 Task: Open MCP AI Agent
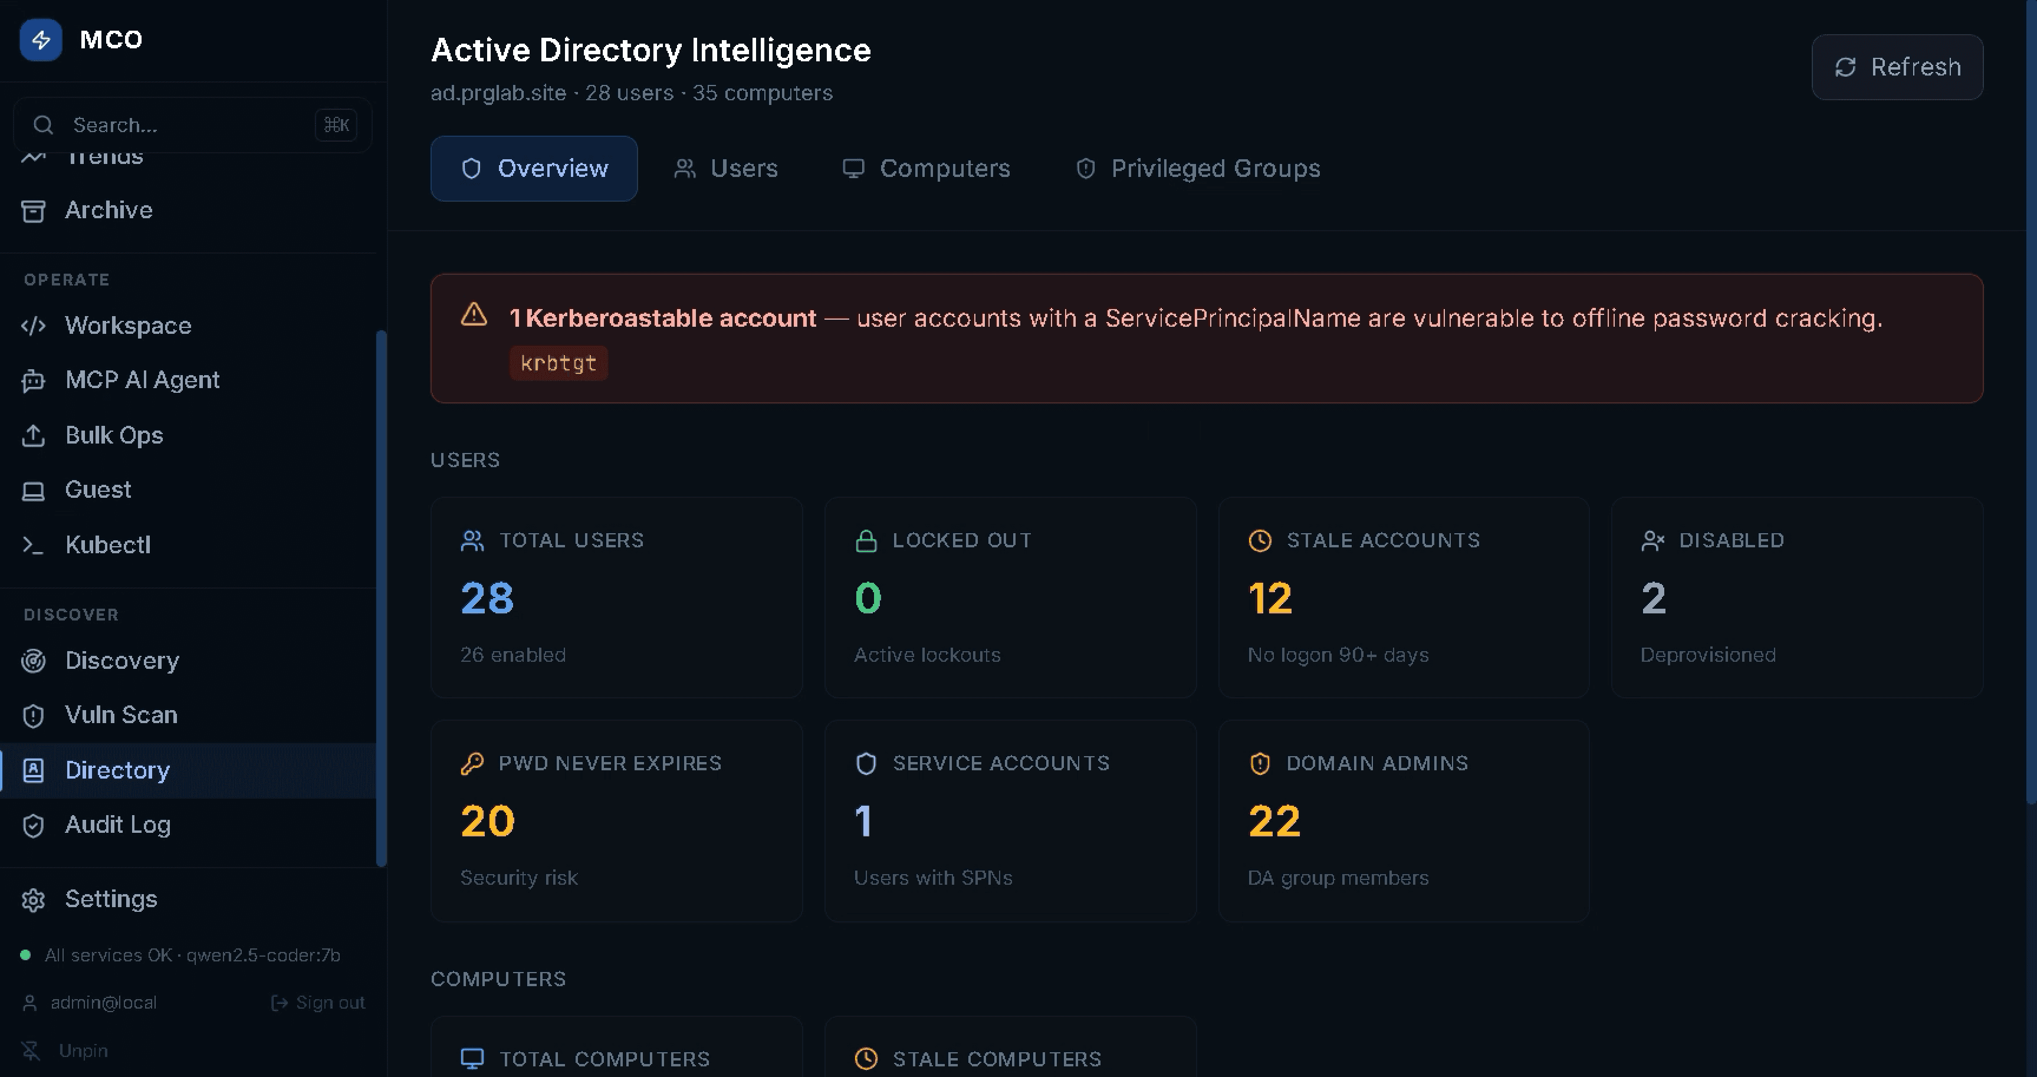[x=188, y=380]
